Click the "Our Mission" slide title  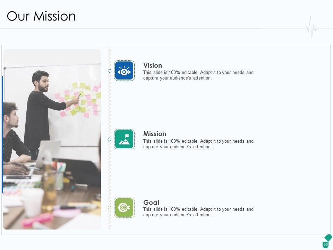click(41, 16)
